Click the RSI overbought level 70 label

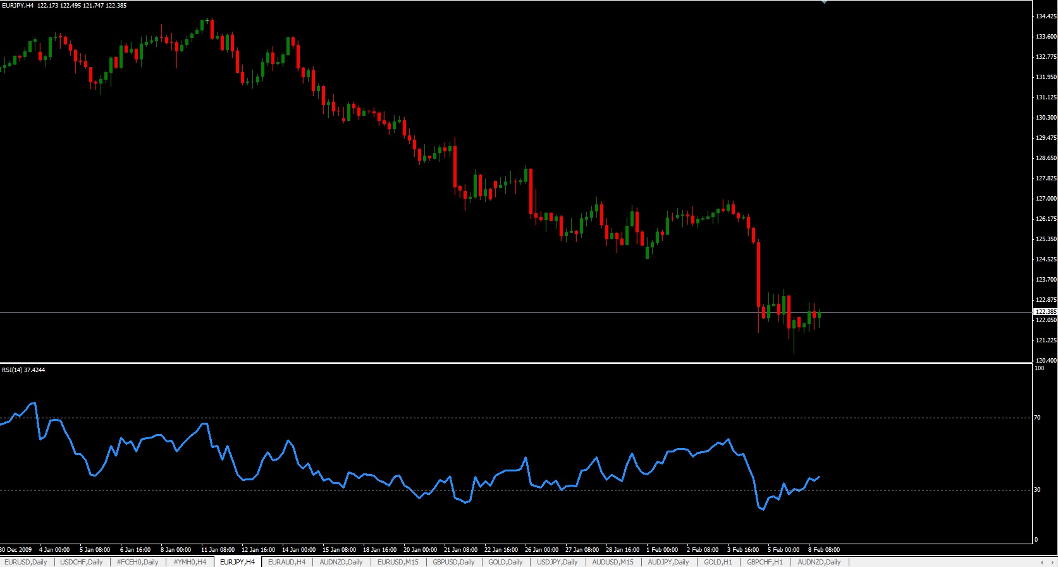click(1037, 418)
